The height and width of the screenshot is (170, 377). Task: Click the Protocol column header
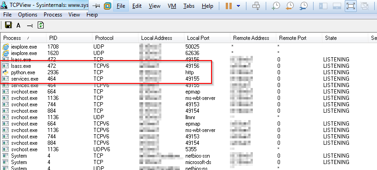pyautogui.click(x=115, y=38)
